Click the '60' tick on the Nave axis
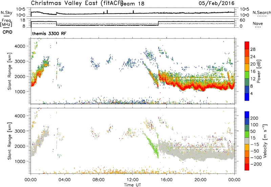Viewport: 271px width, 187px height. click(243, 20)
